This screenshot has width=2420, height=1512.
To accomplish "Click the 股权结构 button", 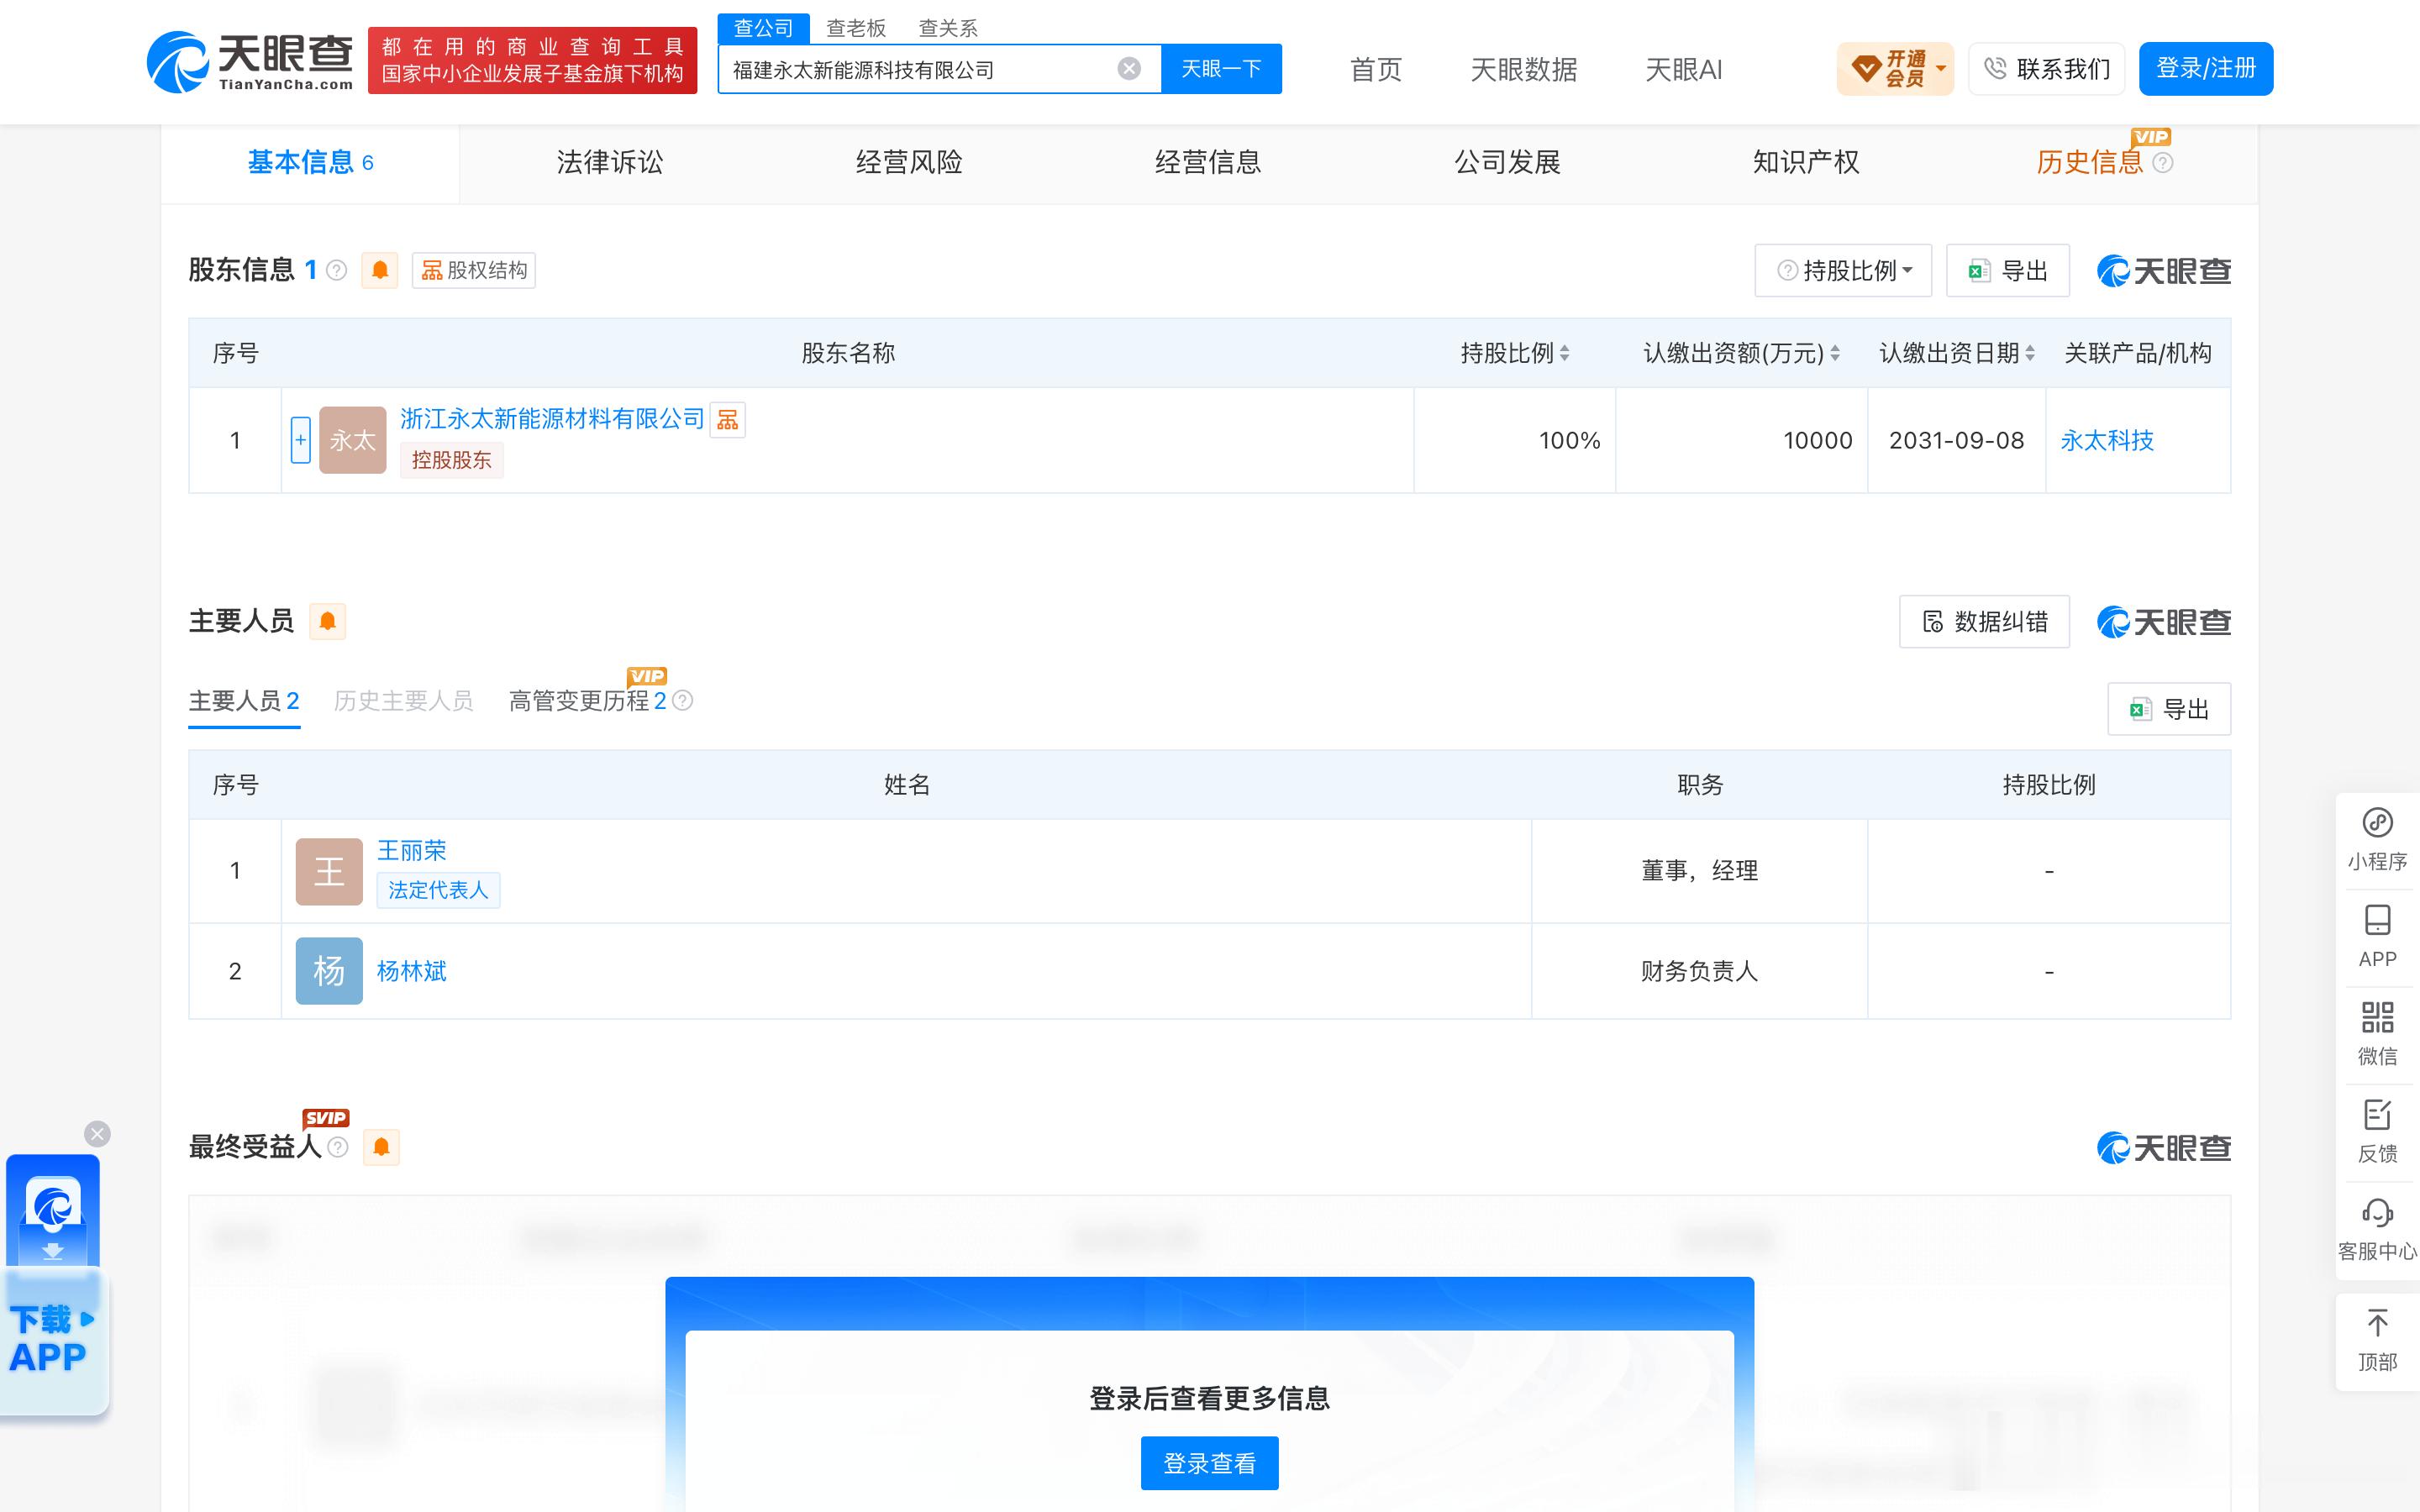I will (x=474, y=270).
